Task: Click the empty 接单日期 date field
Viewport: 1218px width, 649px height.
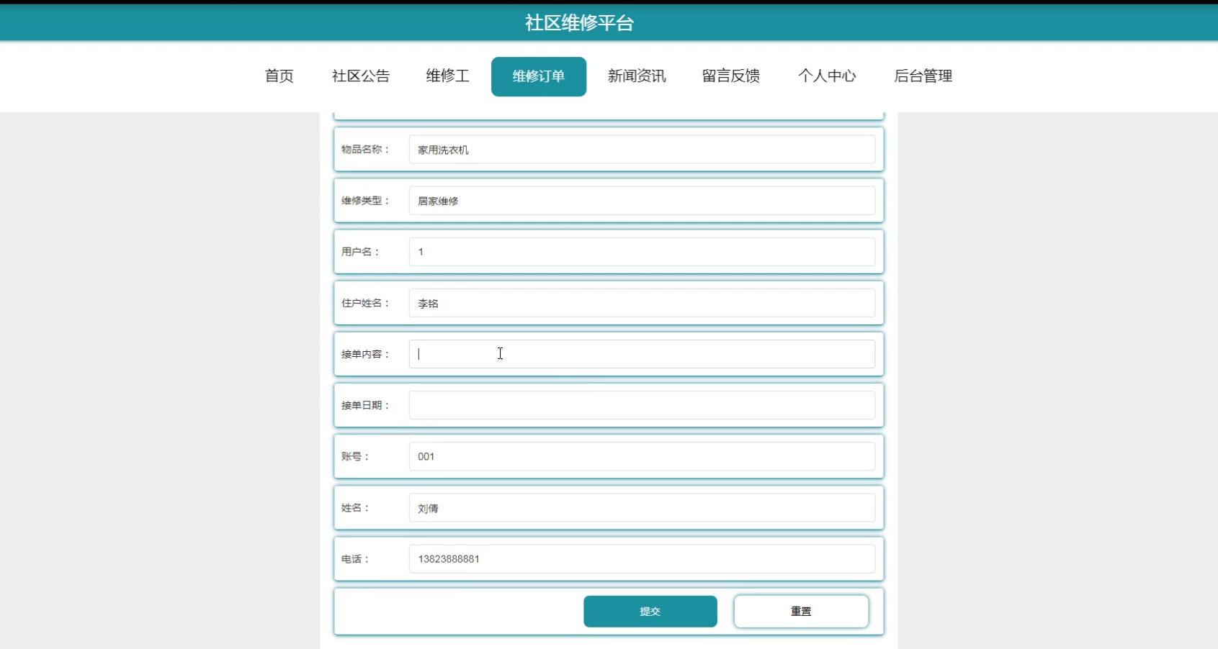Action: tap(641, 405)
